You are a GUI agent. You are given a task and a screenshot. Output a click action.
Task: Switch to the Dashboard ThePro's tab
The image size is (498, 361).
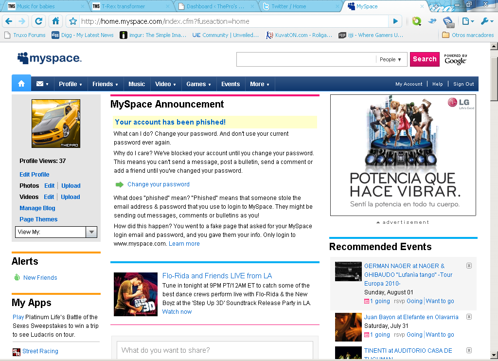(216, 6)
